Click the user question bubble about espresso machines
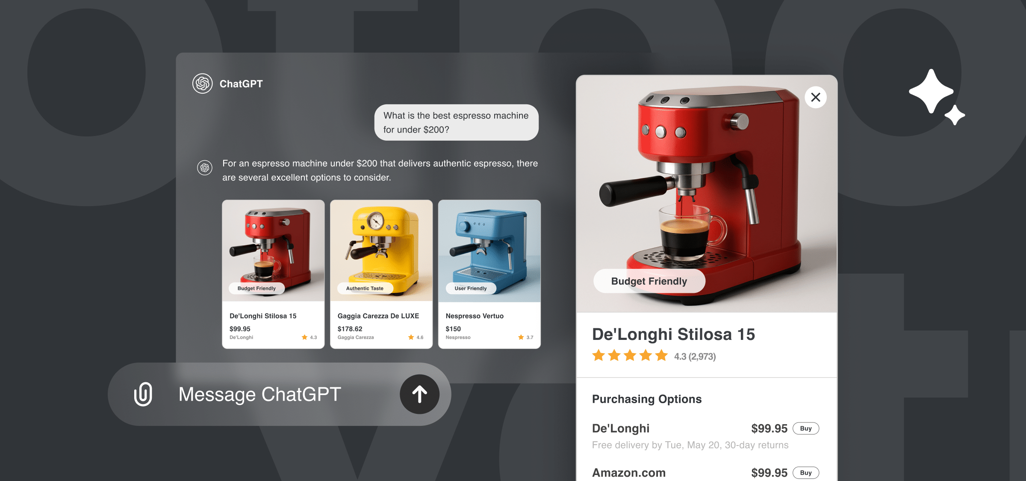This screenshot has height=481, width=1026. [456, 122]
